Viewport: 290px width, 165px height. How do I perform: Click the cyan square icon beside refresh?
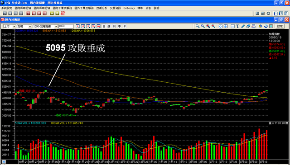coord(271,26)
